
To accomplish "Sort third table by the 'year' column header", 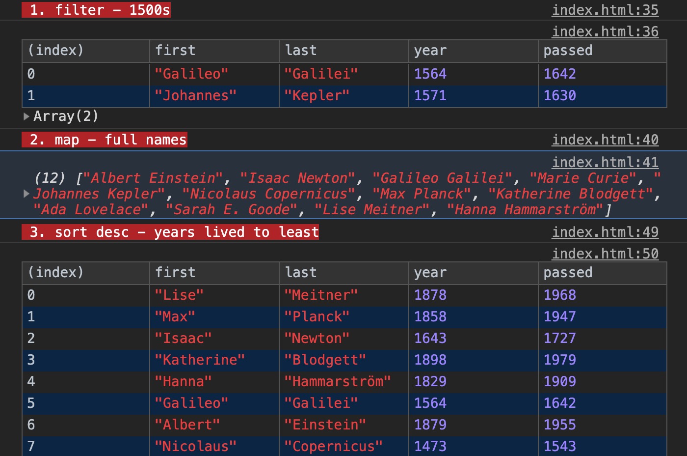I will click(473, 273).
